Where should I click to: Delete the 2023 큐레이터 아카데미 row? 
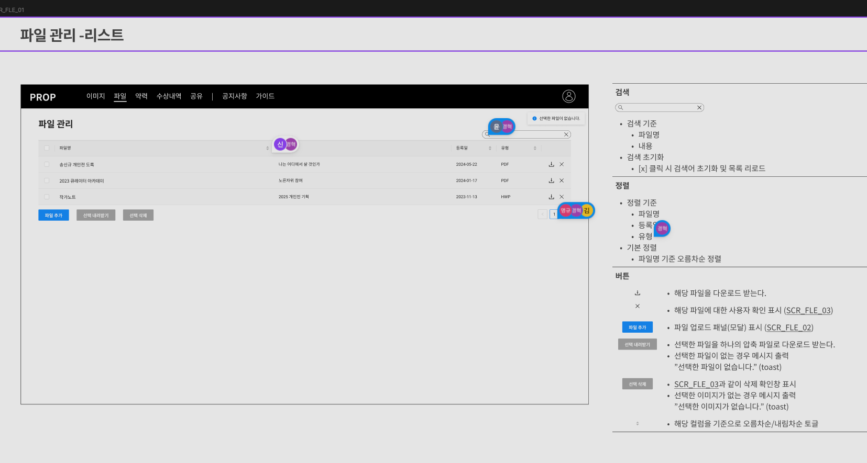click(562, 180)
